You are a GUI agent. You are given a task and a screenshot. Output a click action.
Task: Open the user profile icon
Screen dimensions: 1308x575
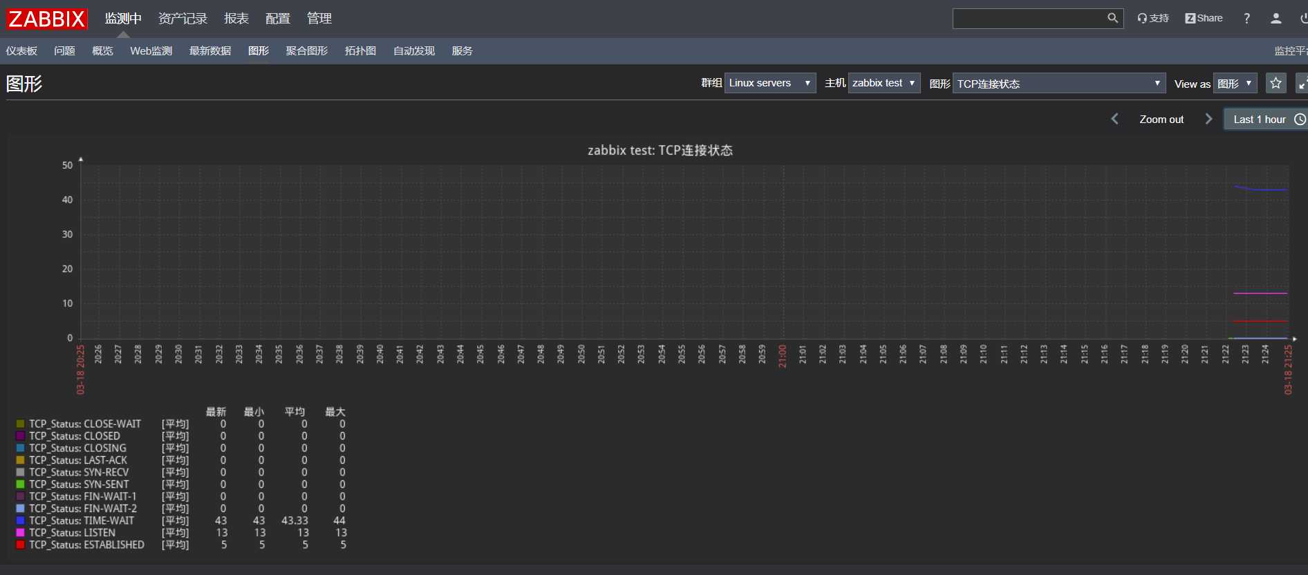pyautogui.click(x=1276, y=19)
